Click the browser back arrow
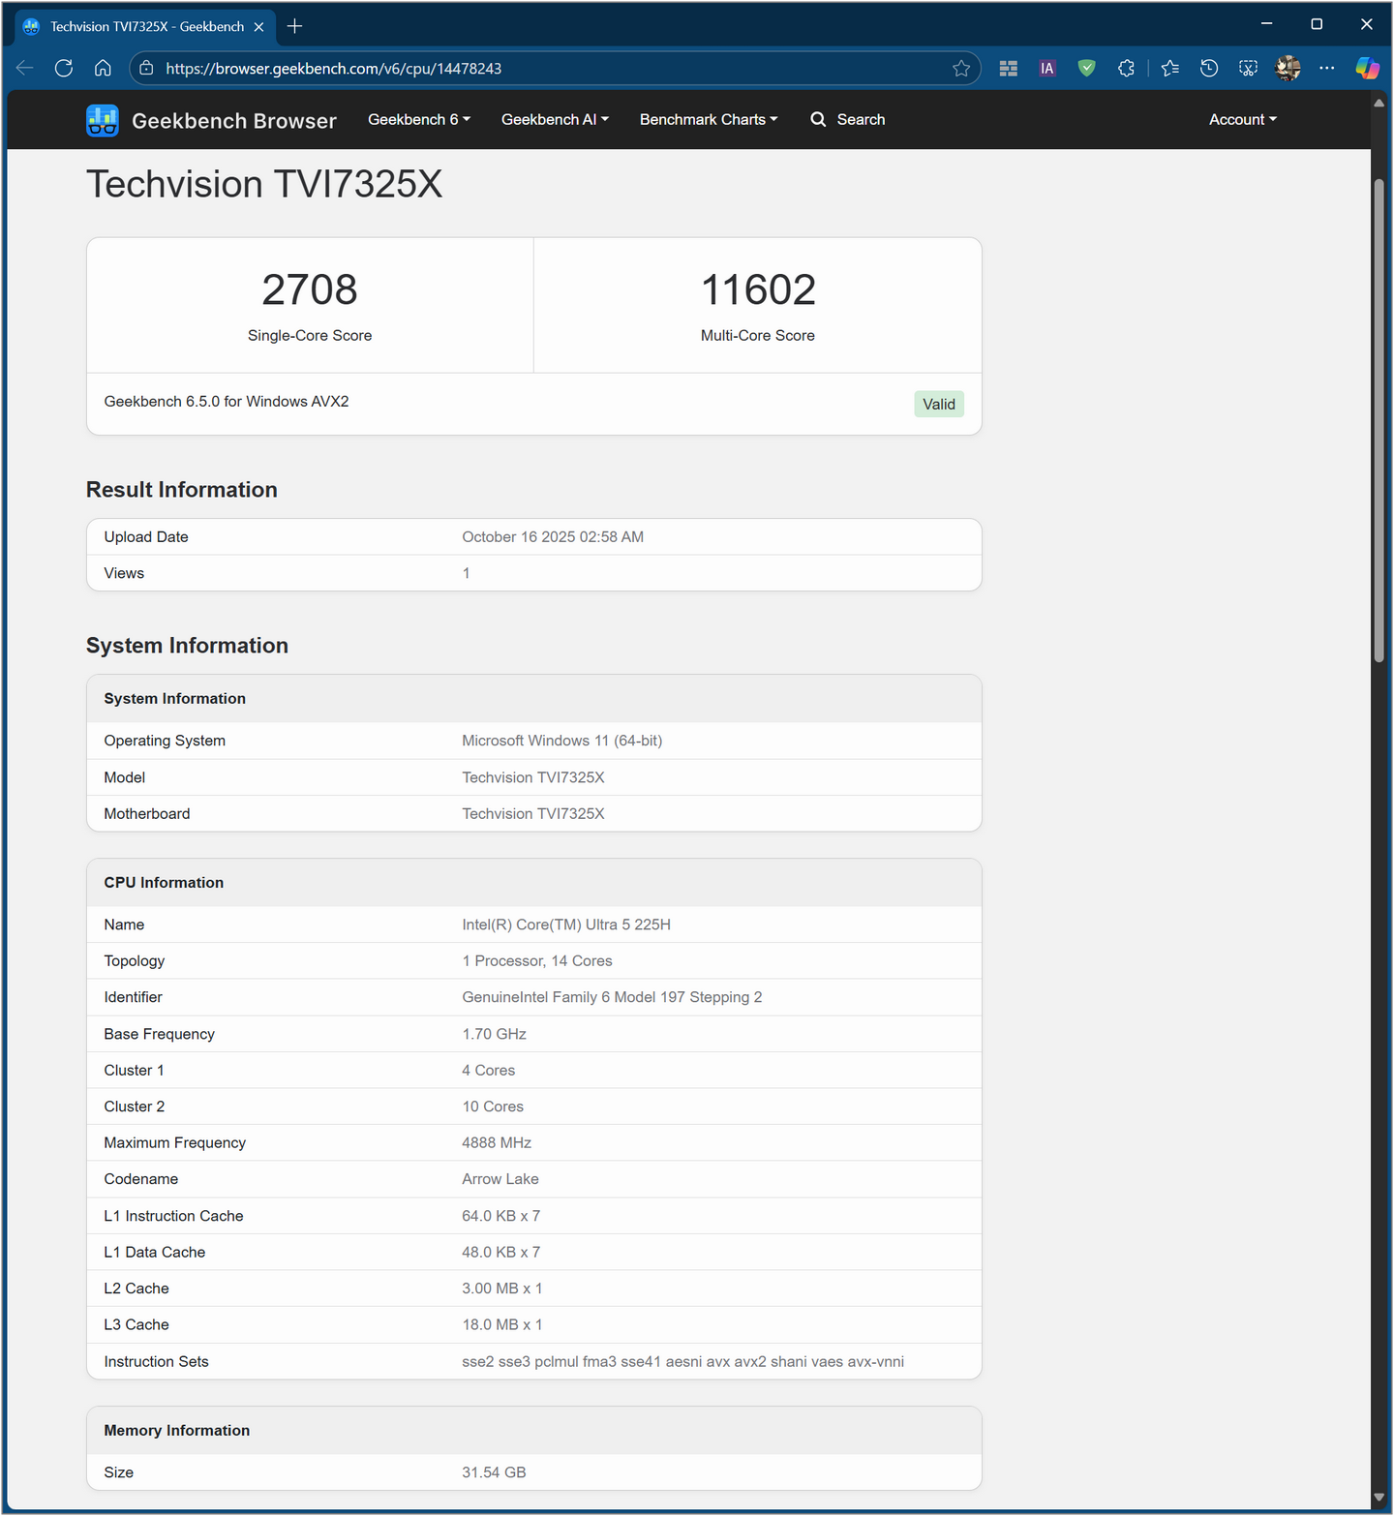 (25, 68)
